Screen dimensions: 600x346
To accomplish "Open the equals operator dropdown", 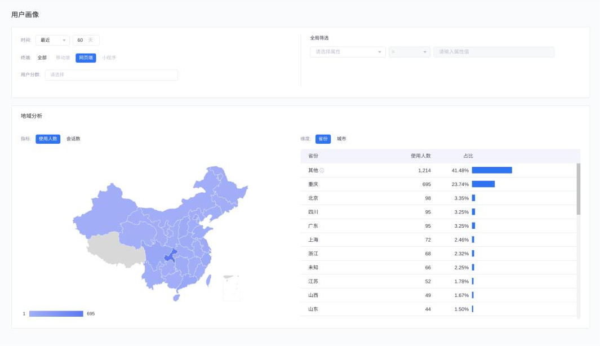I will click(x=409, y=52).
